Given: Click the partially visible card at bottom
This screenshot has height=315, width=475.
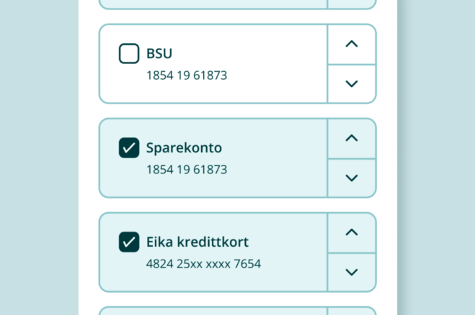Looking at the screenshot, I should click(x=237, y=311).
